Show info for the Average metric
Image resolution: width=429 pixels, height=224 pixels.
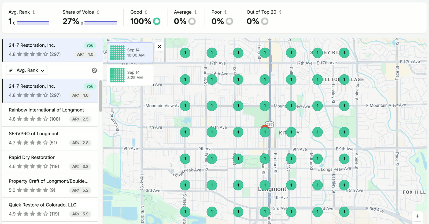coord(195,12)
